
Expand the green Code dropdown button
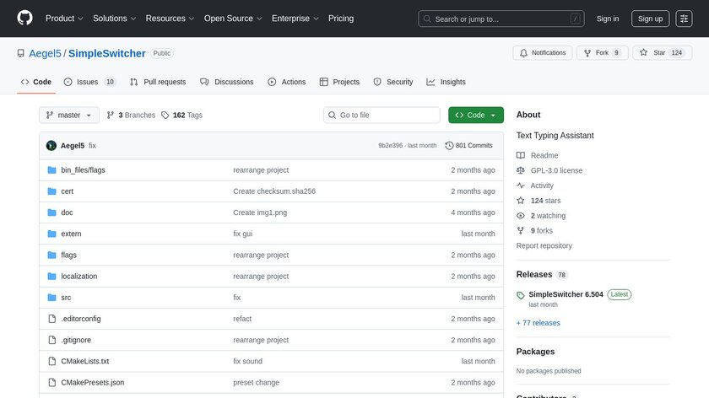coord(476,116)
